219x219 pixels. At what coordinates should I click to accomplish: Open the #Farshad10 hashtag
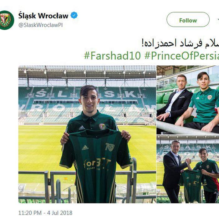pyautogui.click(x=112, y=56)
